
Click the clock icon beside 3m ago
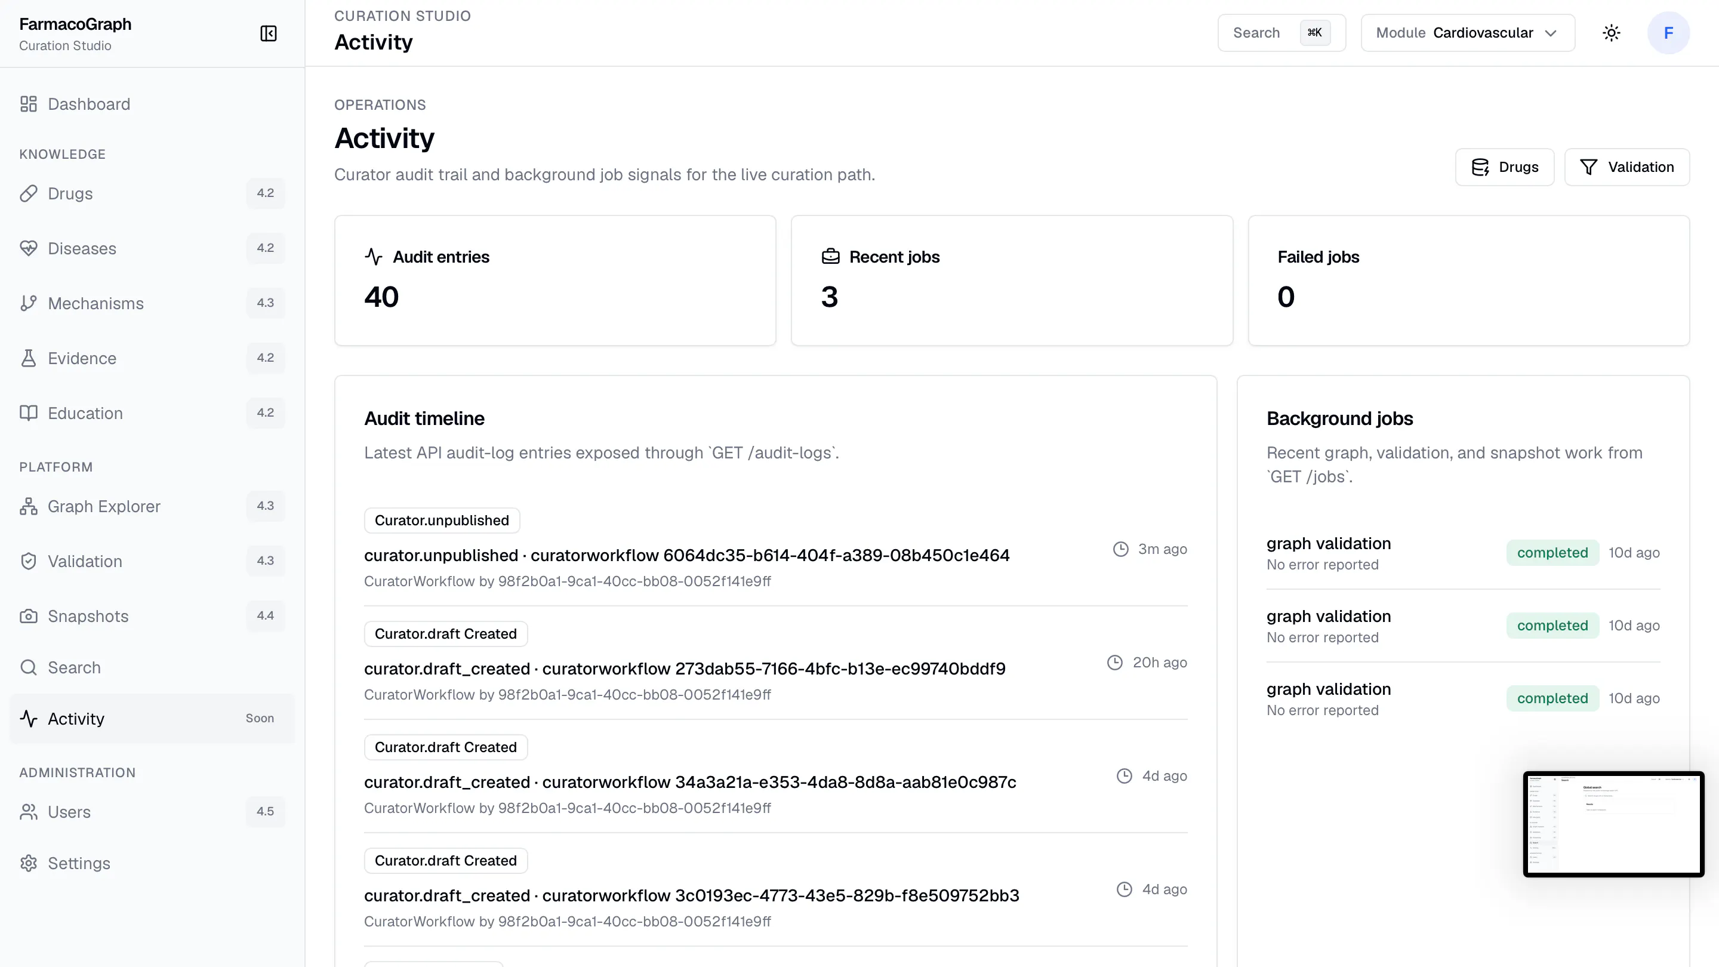pyautogui.click(x=1120, y=549)
